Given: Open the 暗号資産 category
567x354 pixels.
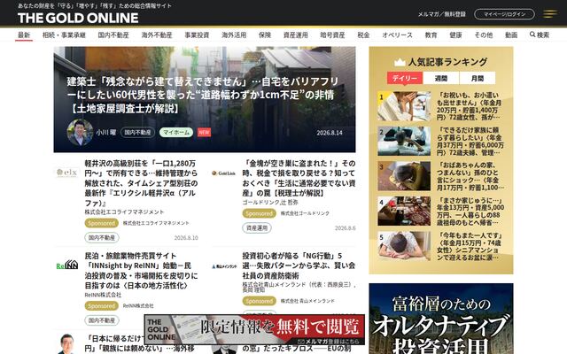Looking at the screenshot, I should pos(332,35).
